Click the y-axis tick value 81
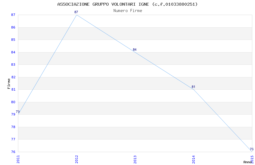The width and height of the screenshot is (255, 165). click(x=13, y=90)
